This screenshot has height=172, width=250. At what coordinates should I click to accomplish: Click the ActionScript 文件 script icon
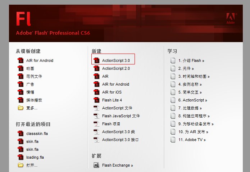click(96, 108)
